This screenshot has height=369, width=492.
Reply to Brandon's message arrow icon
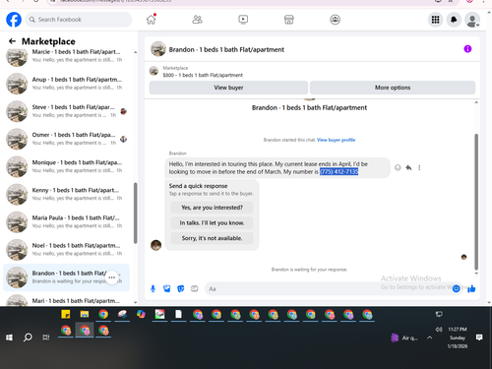coord(408,167)
